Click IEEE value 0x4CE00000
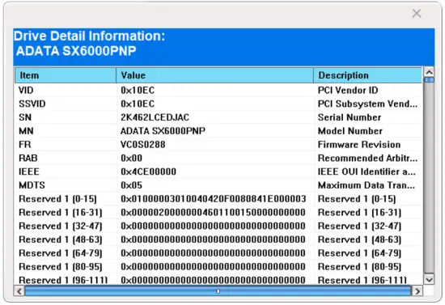This screenshot has height=305, width=445. pos(148,172)
